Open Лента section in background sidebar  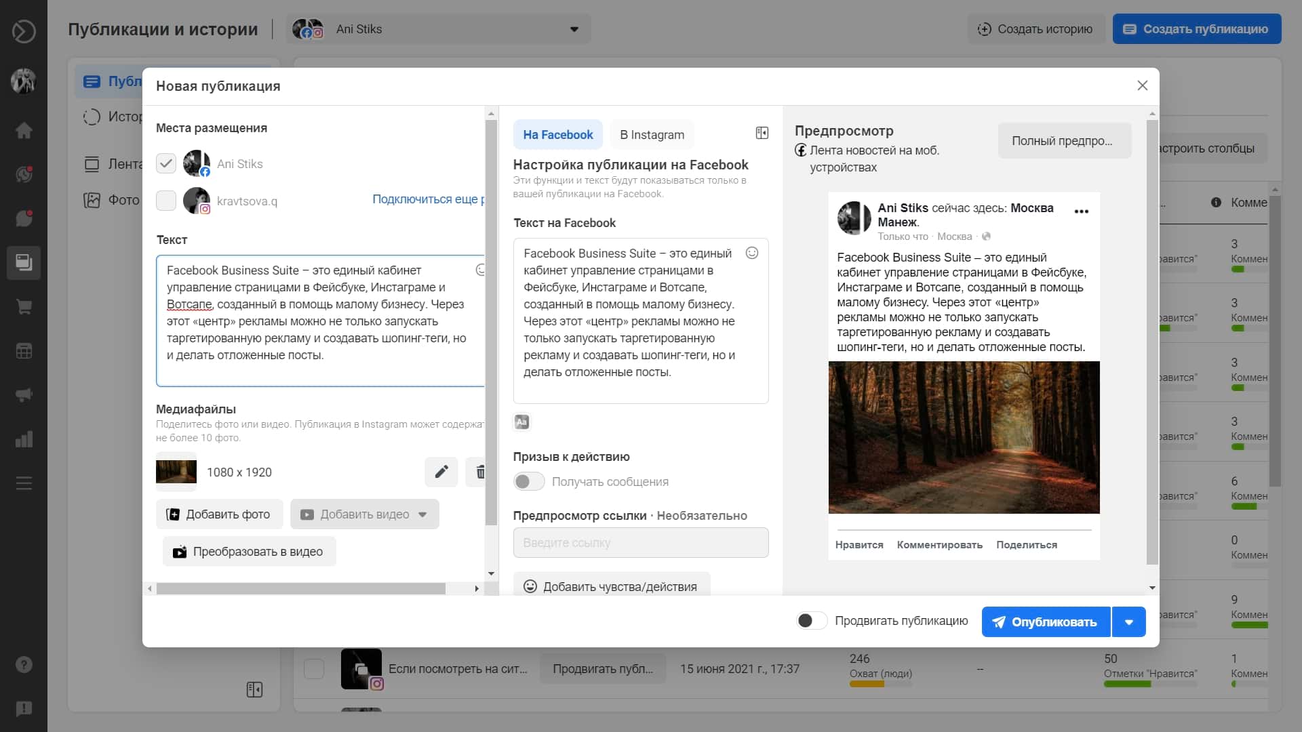click(x=112, y=164)
